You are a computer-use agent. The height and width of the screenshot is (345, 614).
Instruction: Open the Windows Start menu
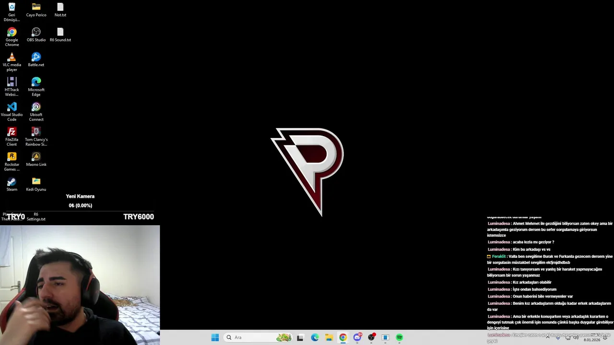click(x=215, y=337)
